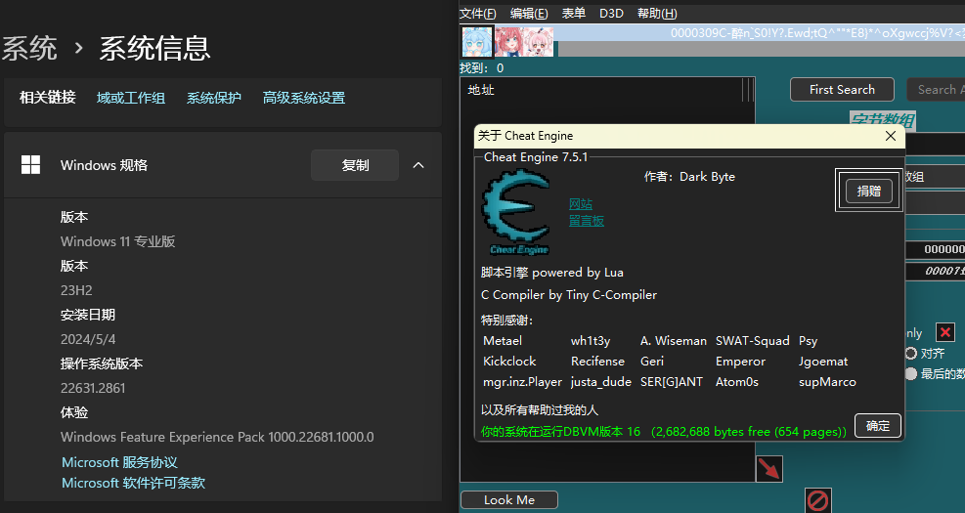Viewport: 965px width, 513px height.
Task: Click the name Kickclock in credits
Action: pos(509,362)
